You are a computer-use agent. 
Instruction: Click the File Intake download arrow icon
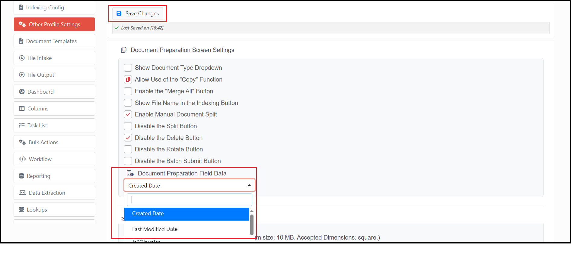22,58
